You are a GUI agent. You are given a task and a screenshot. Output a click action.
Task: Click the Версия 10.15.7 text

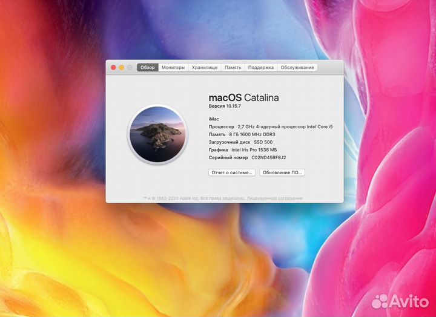[x=225, y=106]
